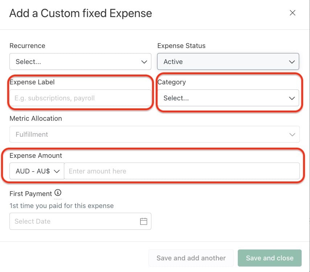Click the Recurrence dropdown chevron arrow
Image resolution: width=310 pixels, height=272 pixels.
coord(144,62)
